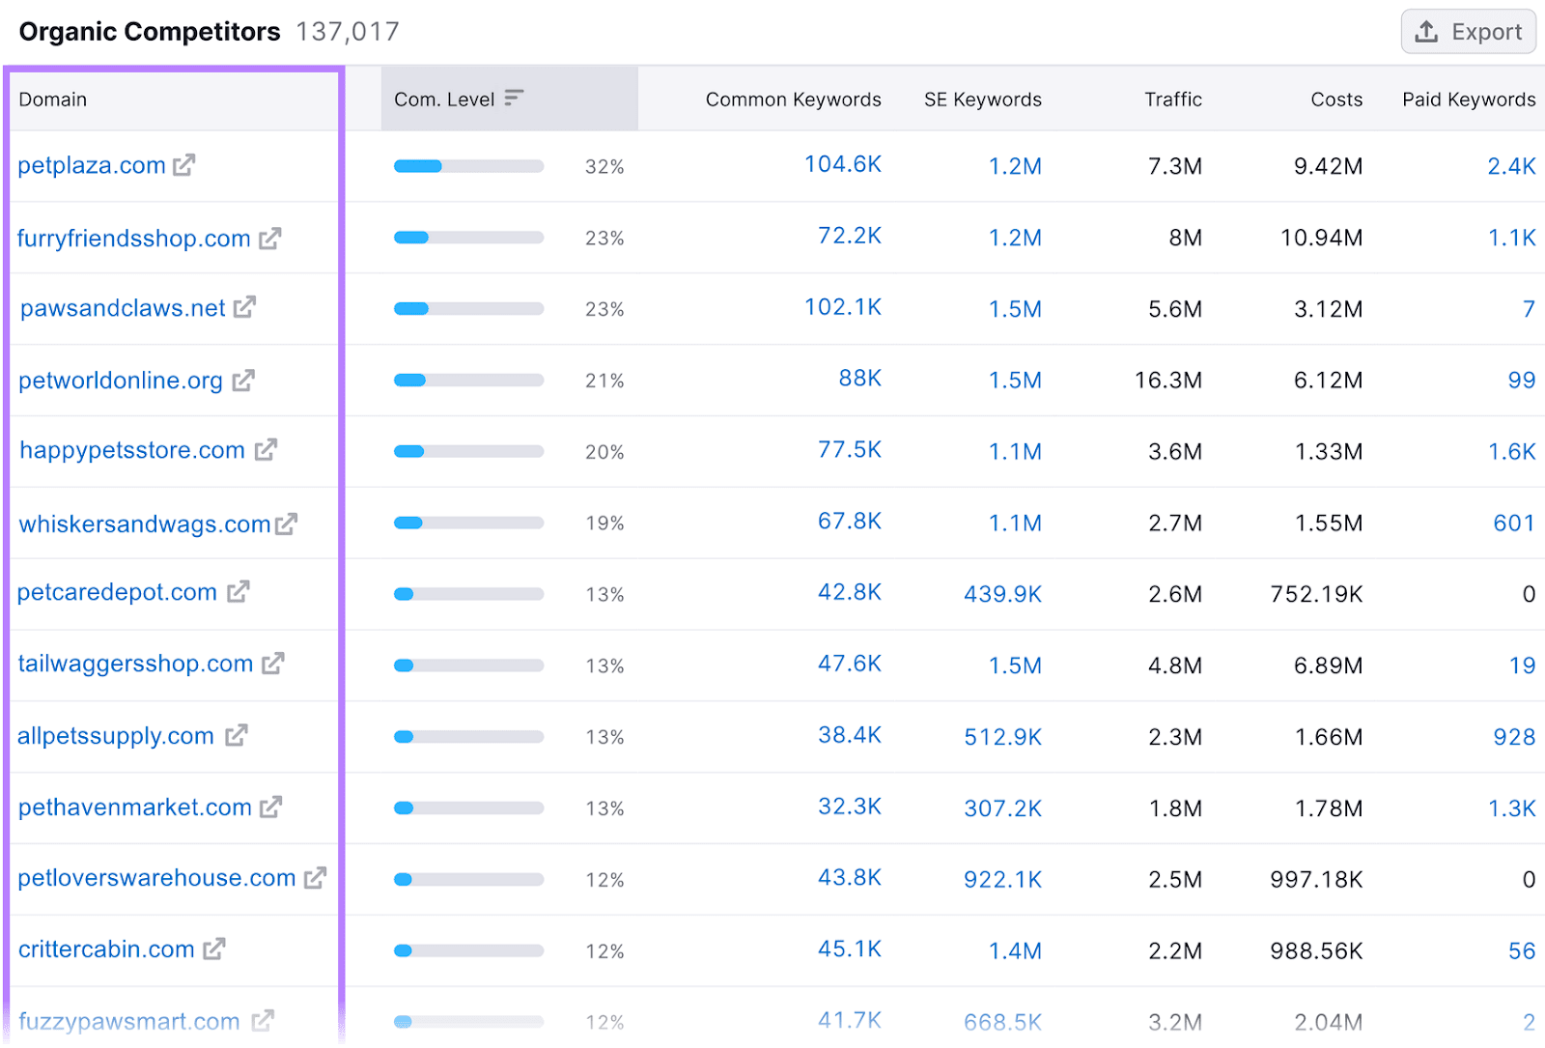The height and width of the screenshot is (1048, 1545).
Task: Click the Domain column header
Action: (53, 99)
